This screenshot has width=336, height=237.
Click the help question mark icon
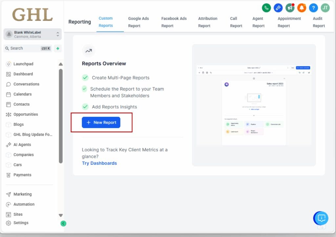click(x=313, y=8)
